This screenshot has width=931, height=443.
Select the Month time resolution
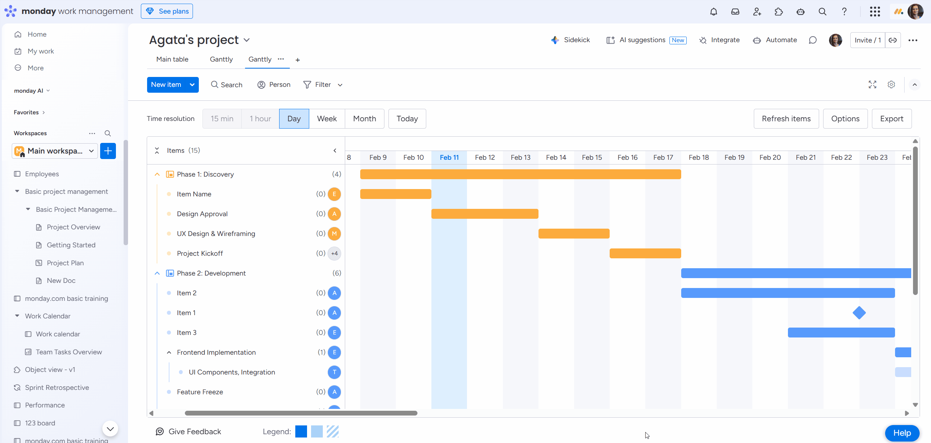coord(365,119)
